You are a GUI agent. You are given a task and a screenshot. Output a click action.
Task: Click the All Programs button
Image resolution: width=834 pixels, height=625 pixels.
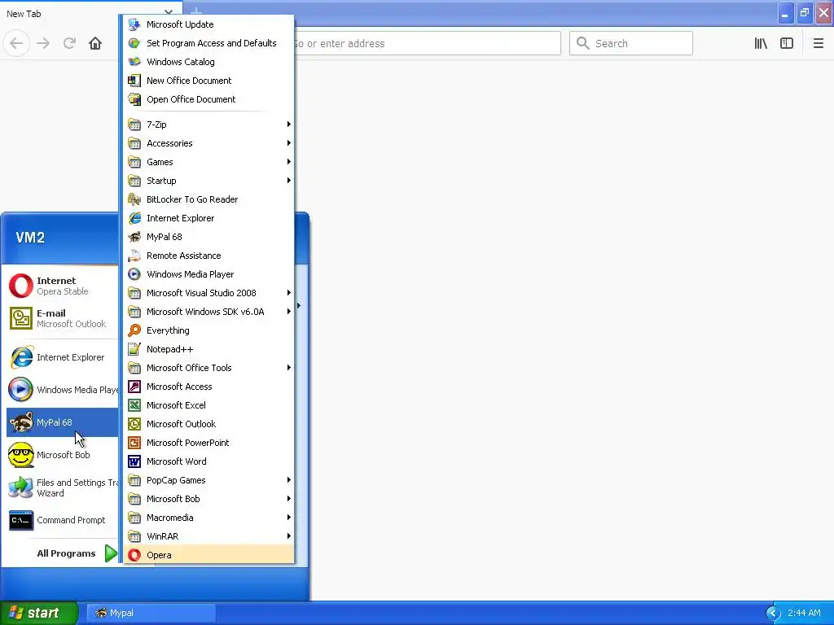coord(77,553)
